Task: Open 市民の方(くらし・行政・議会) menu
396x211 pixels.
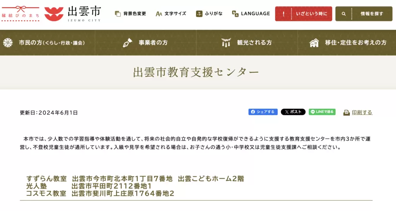Action: (x=48, y=43)
